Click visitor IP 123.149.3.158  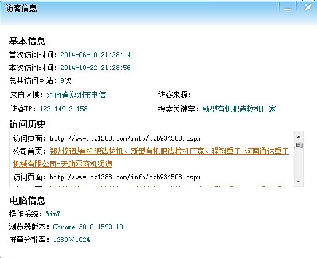pos(64,109)
